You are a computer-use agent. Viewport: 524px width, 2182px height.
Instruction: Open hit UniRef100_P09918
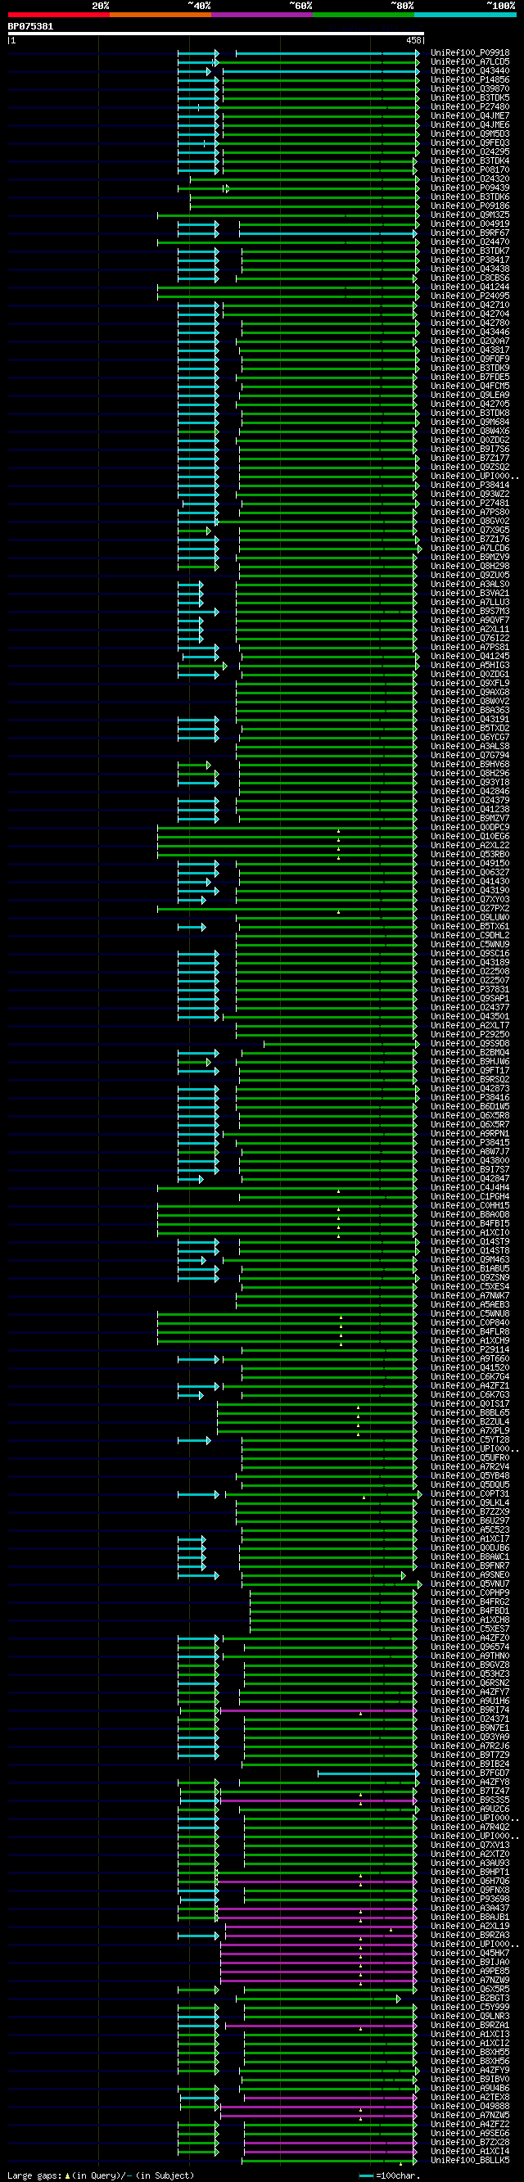(470, 52)
